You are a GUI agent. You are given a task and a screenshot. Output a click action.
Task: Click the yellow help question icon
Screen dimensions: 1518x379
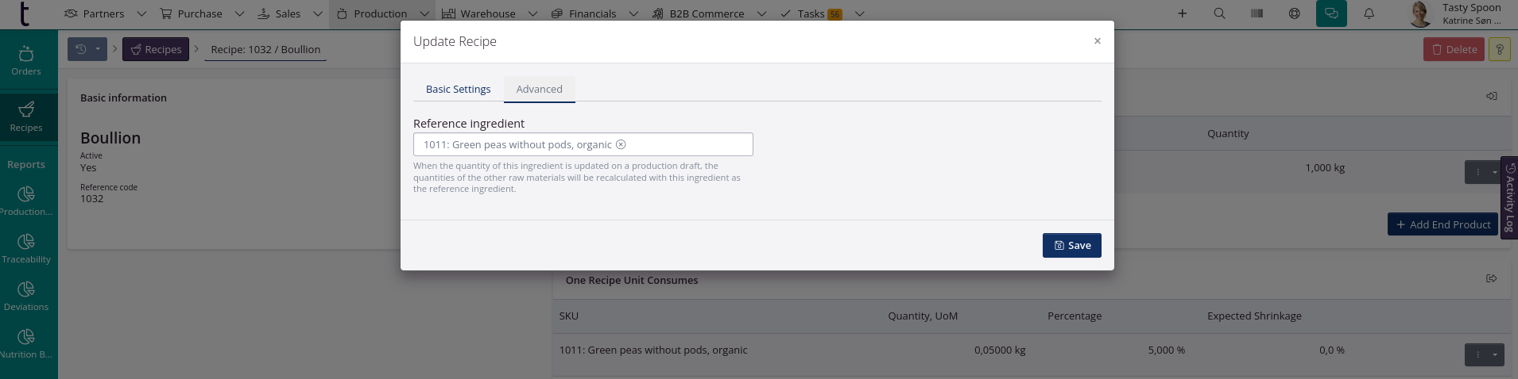pos(1499,49)
